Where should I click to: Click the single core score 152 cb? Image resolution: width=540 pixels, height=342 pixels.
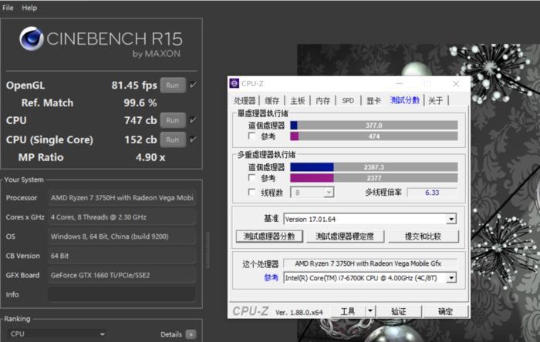click(140, 139)
